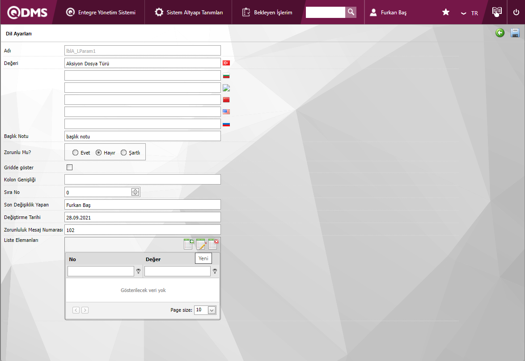Image resolution: width=525 pixels, height=361 pixels.
Task: Click the Kolon Genişliği input field
Action: 143,180
